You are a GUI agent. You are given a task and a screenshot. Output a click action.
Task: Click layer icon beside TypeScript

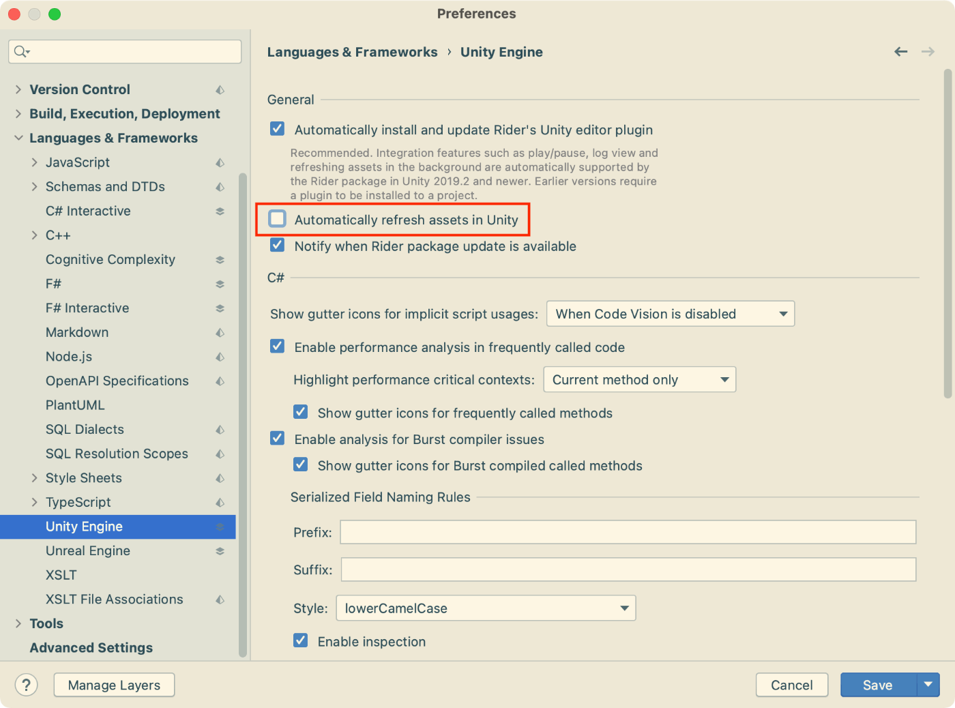tap(220, 503)
